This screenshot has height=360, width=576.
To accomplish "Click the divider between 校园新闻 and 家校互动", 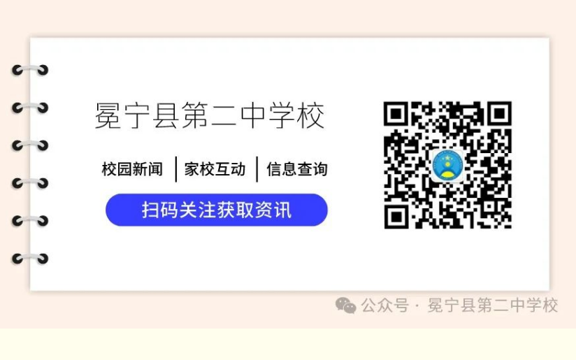I will 176,169.
